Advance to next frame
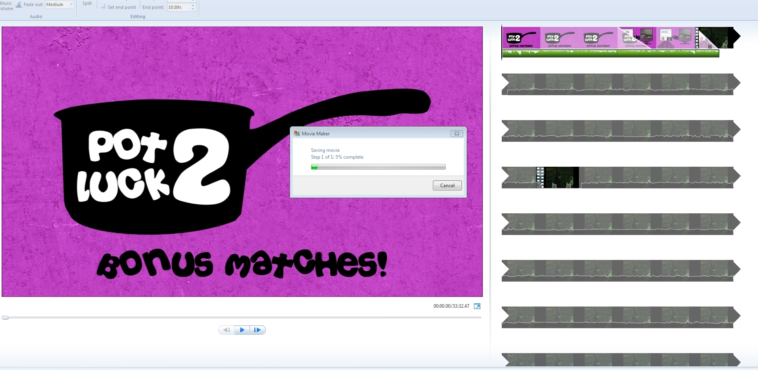758x370 pixels. (x=257, y=330)
